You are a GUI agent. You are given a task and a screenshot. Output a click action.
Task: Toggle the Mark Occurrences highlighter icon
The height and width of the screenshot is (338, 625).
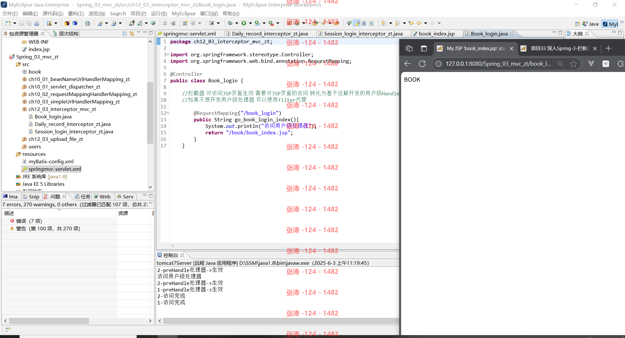click(x=357, y=23)
